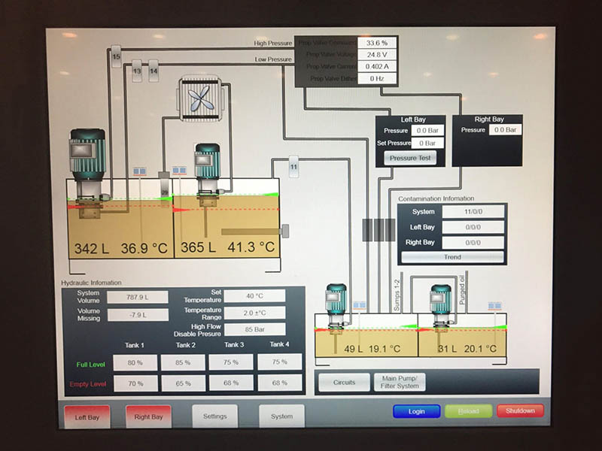Click the red Shutdown button
Screen dimensions: 602x451
[520, 410]
